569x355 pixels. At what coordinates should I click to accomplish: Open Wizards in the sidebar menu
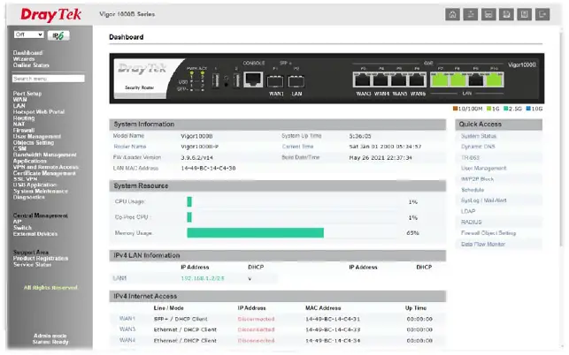tap(24, 58)
